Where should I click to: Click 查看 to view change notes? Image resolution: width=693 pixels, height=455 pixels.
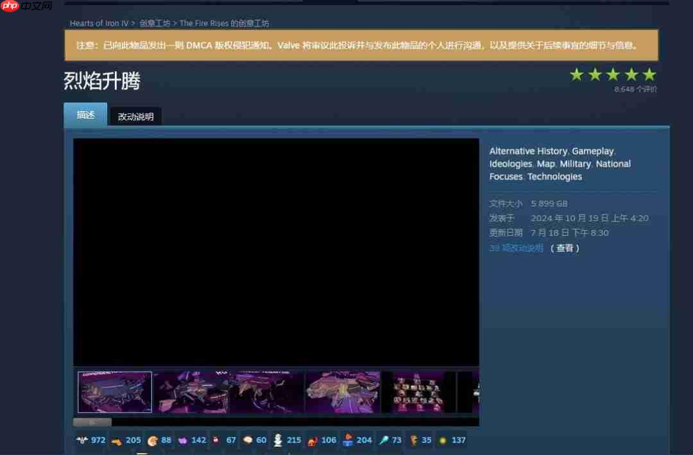(x=566, y=247)
